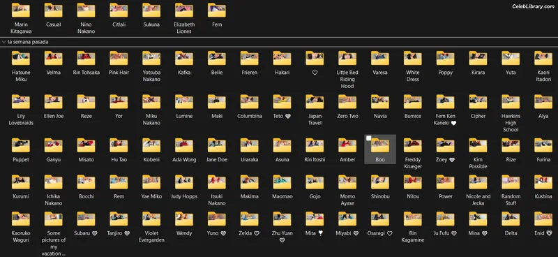
Task: Select the Japan Travel folder icon
Action: (315, 102)
